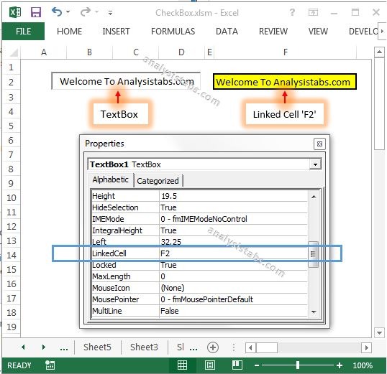
Task: Click the Excel application icon
Action: coord(15,11)
